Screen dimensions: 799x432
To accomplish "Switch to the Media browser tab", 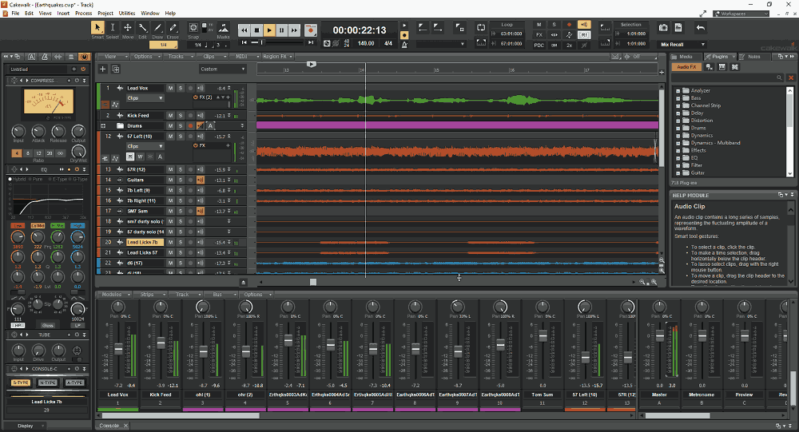I will click(686, 57).
